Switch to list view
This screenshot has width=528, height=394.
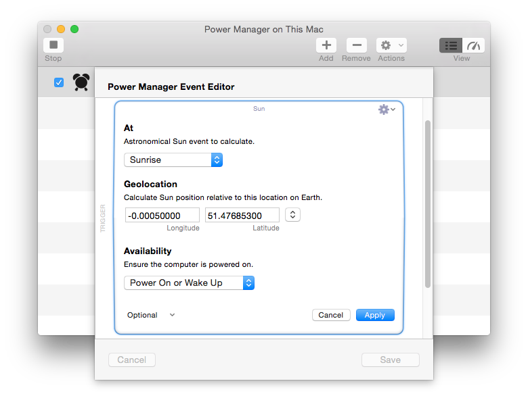pyautogui.click(x=451, y=45)
